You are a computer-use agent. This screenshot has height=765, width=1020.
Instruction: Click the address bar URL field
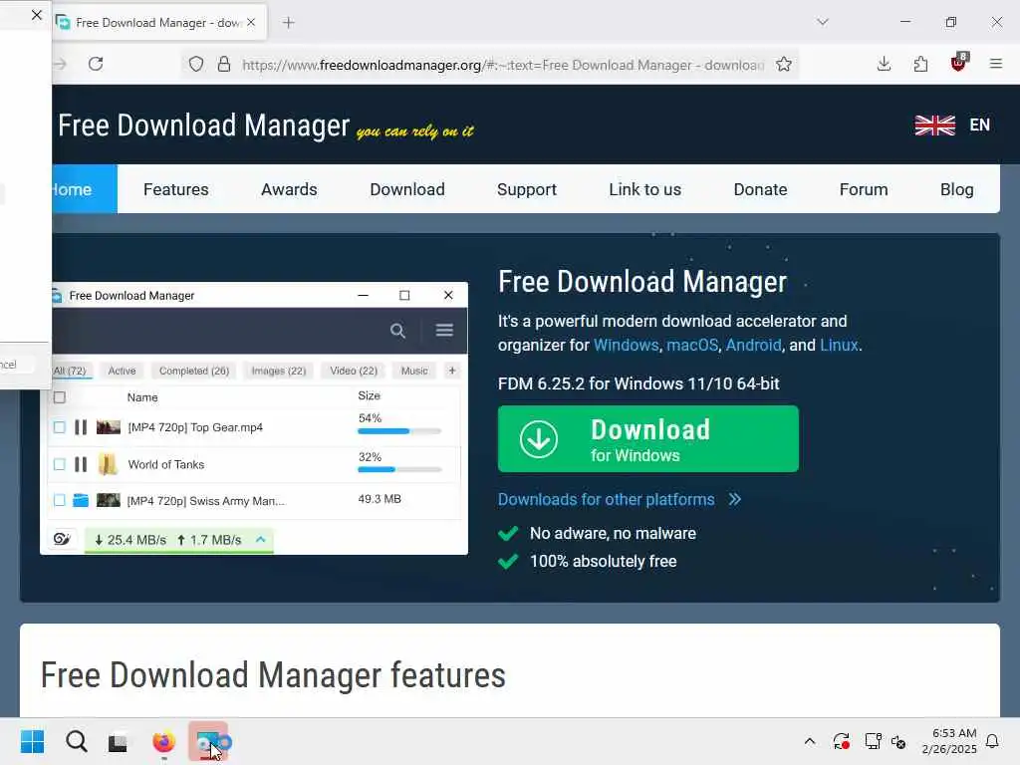click(503, 65)
